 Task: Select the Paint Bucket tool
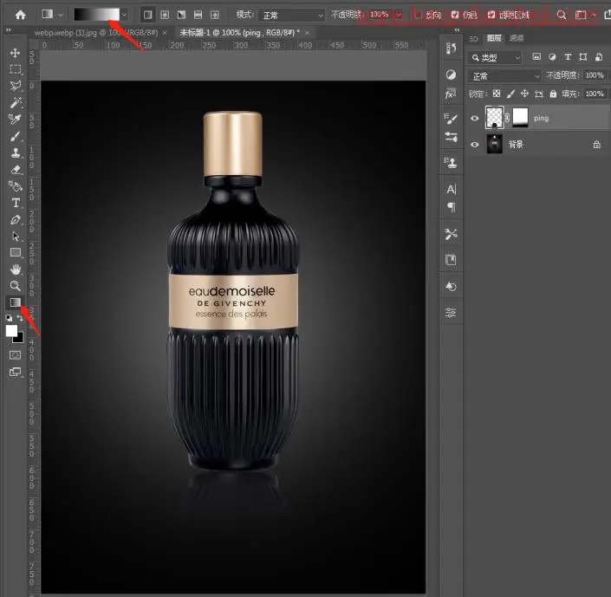pos(16,186)
